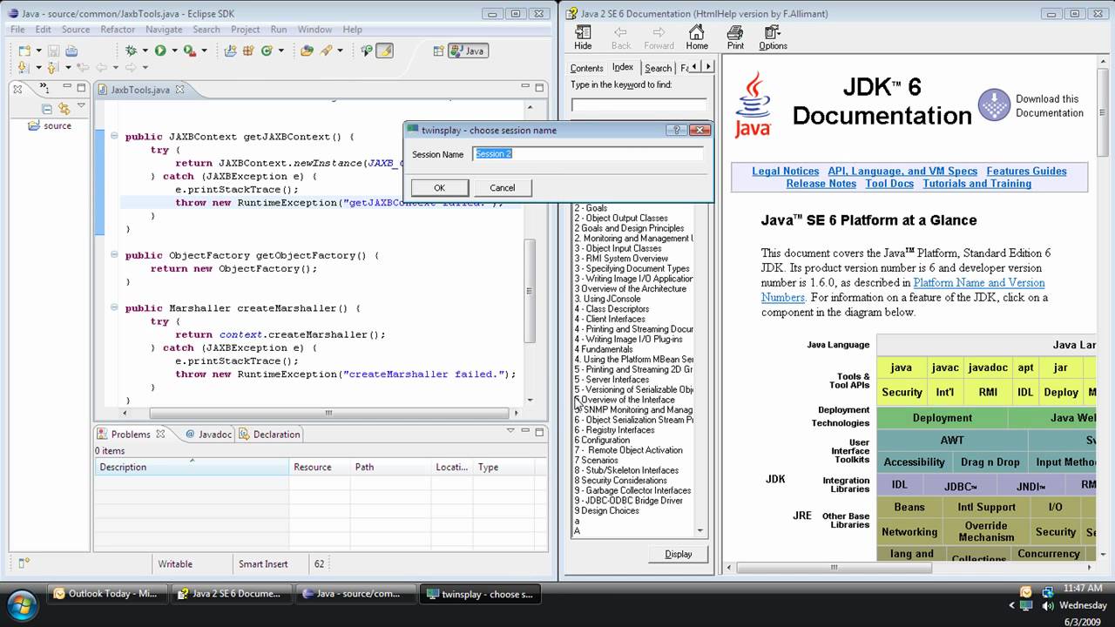Open Eclipse Refactor menu

118,29
